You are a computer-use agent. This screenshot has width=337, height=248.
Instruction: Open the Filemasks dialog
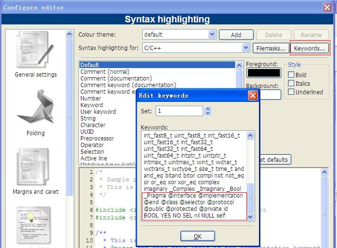(x=271, y=49)
